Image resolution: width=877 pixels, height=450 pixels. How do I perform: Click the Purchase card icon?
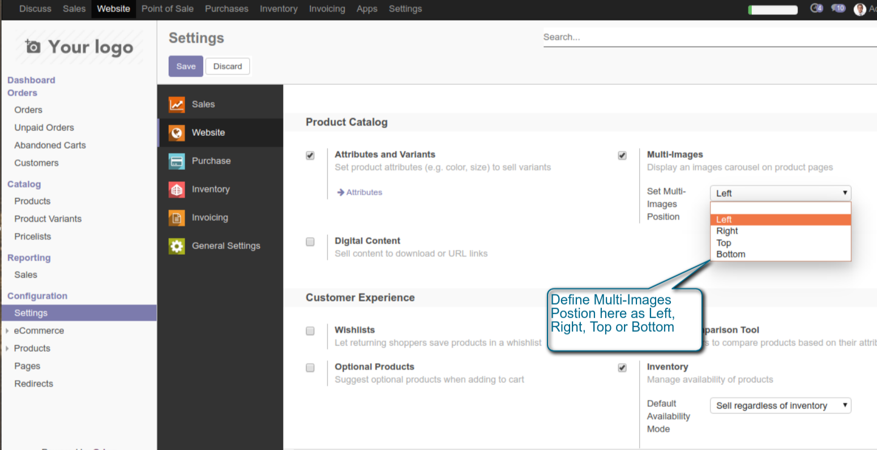click(x=177, y=161)
